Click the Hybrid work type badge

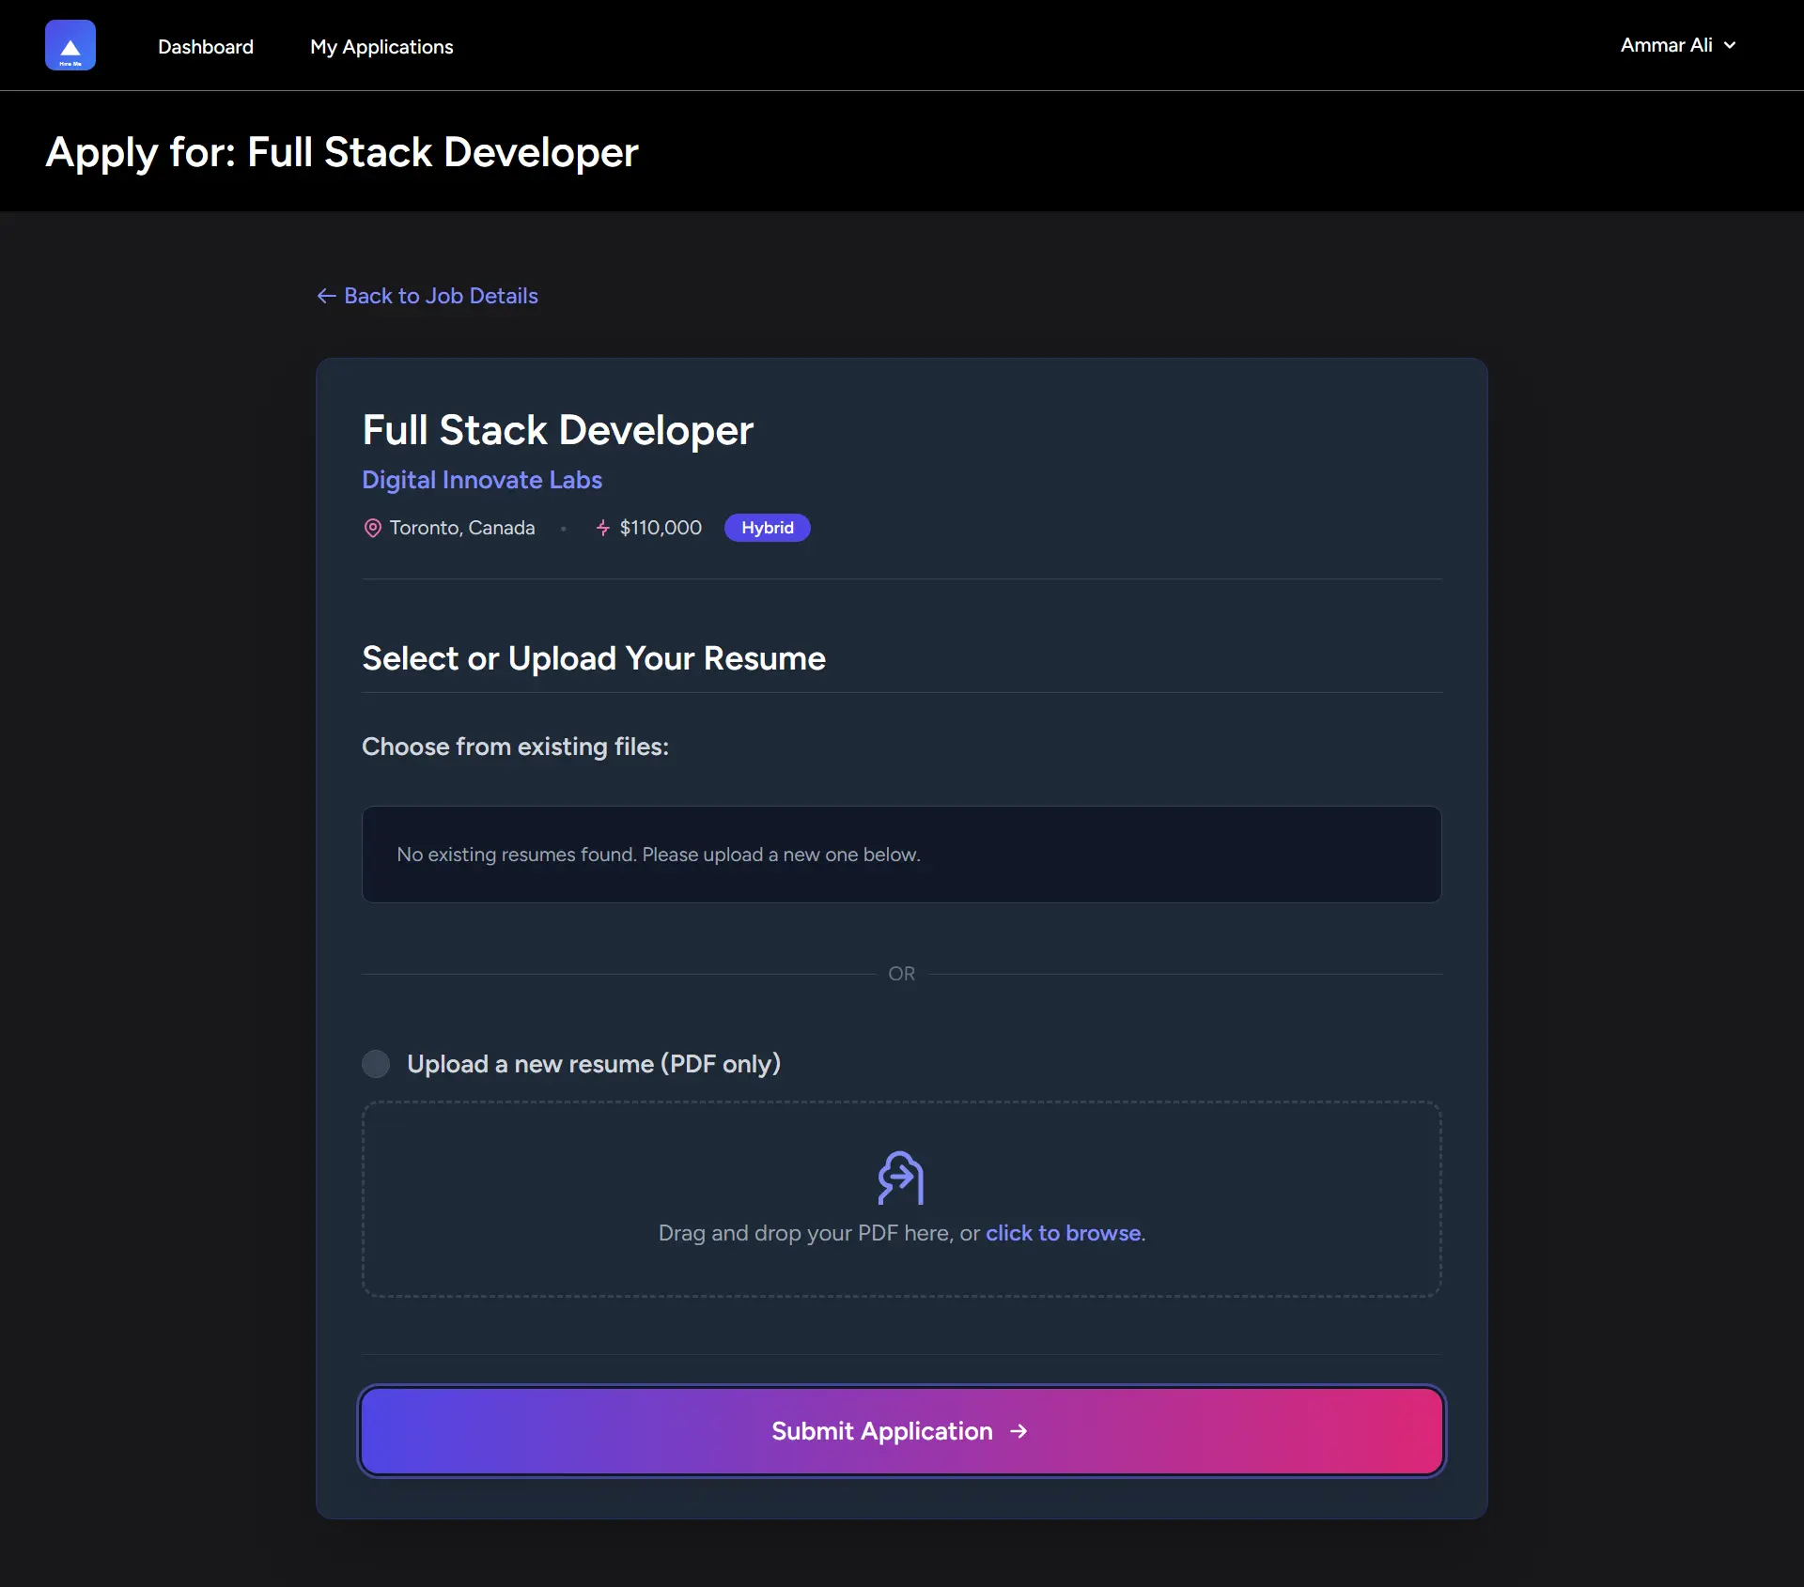pyautogui.click(x=767, y=528)
